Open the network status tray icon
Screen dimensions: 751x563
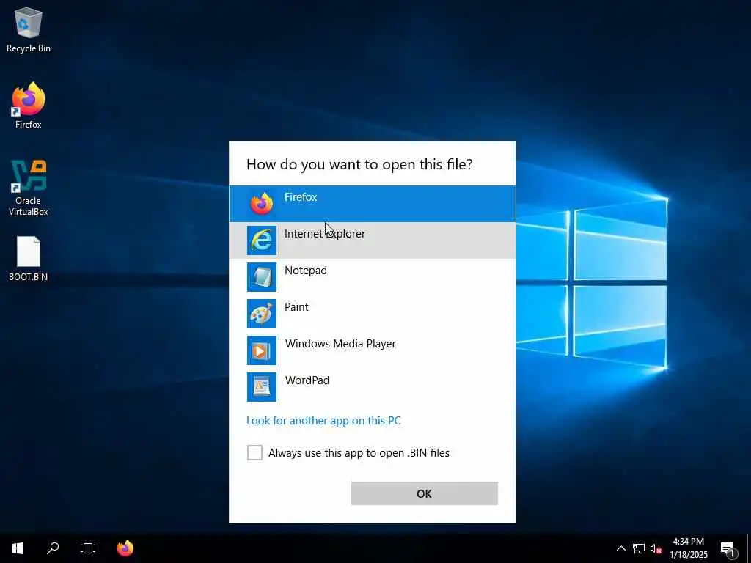639,548
